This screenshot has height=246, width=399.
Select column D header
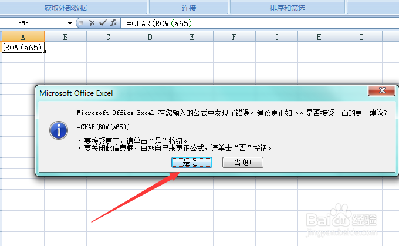tap(150, 37)
